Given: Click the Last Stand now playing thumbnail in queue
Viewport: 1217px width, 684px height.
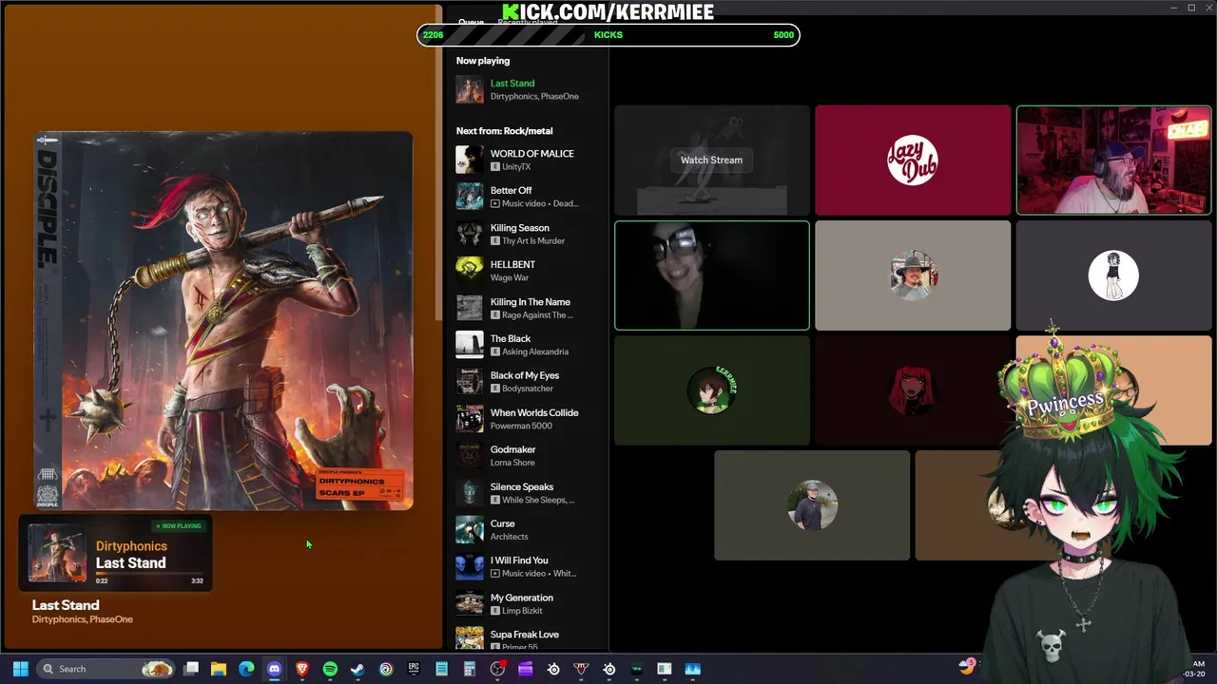Looking at the screenshot, I should [x=470, y=89].
